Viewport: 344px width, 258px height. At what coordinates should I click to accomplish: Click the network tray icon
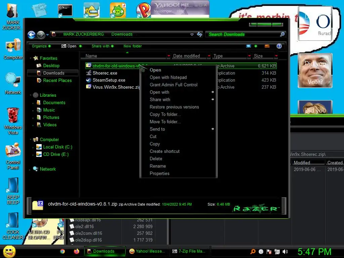coord(277,252)
